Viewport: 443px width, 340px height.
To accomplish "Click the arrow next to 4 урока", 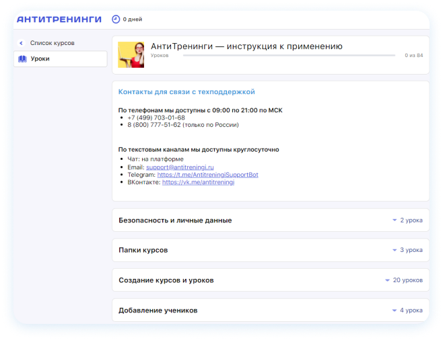I will (x=394, y=310).
